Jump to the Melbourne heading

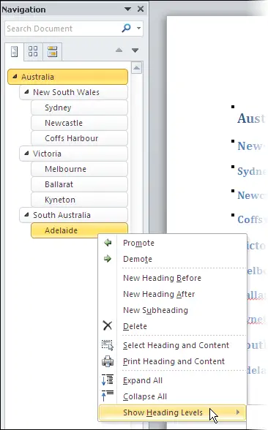coord(79,169)
